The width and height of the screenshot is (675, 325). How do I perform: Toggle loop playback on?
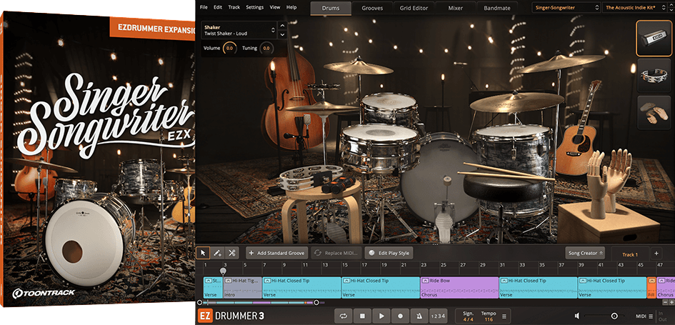click(x=344, y=316)
